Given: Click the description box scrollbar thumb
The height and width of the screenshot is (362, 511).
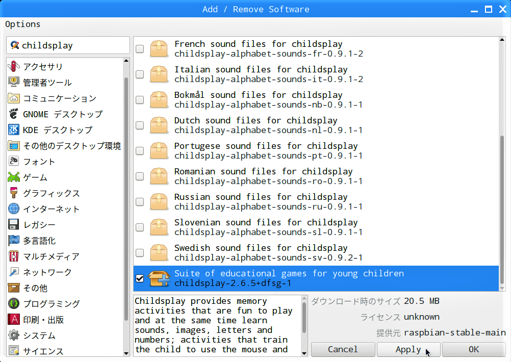Looking at the screenshot, I should click(x=304, y=318).
